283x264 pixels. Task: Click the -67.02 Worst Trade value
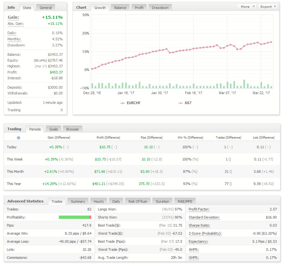[177, 233]
